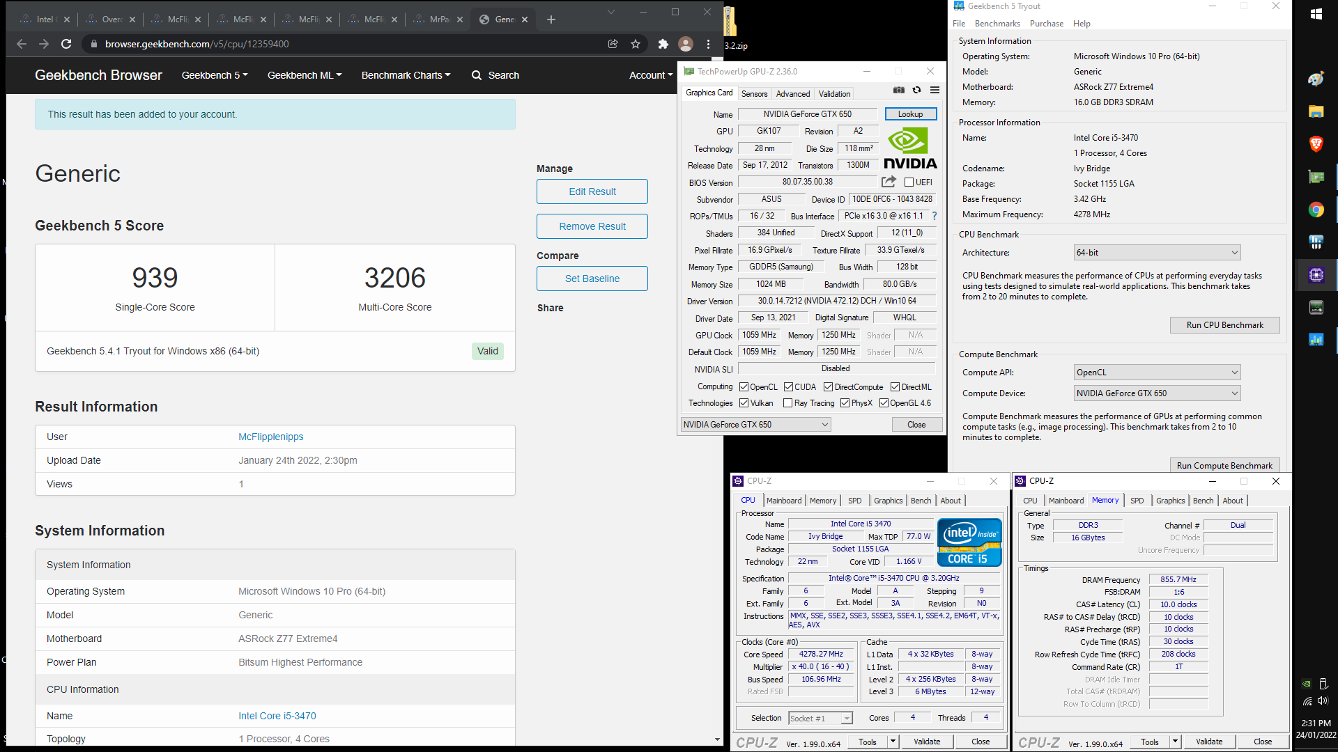1338x752 pixels.
Task: Open the CPU-Z Socket #1 selection dropdown
Action: coord(820,718)
